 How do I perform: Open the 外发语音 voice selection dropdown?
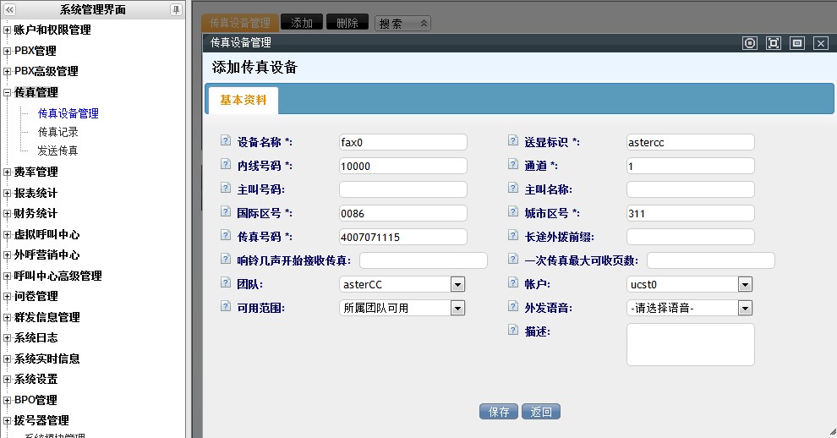[x=745, y=308]
